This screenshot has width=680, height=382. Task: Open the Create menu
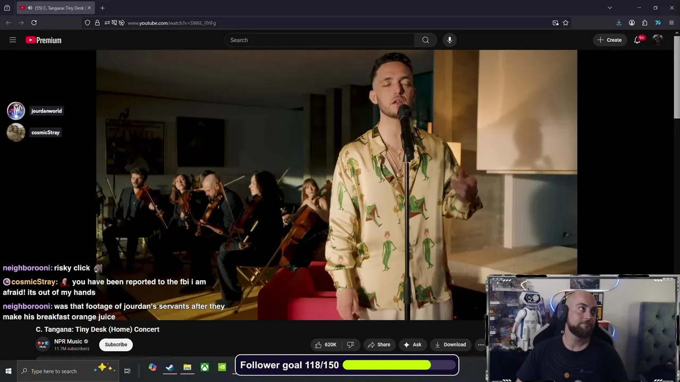[x=609, y=40]
